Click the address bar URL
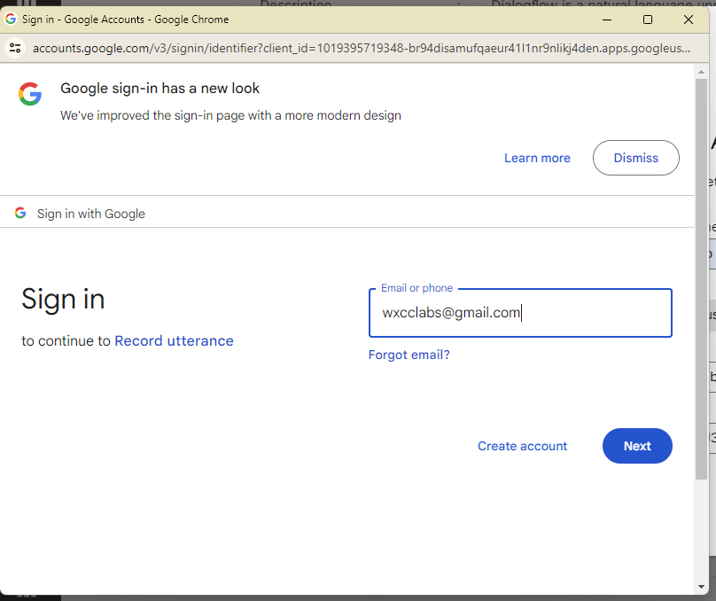 362,49
